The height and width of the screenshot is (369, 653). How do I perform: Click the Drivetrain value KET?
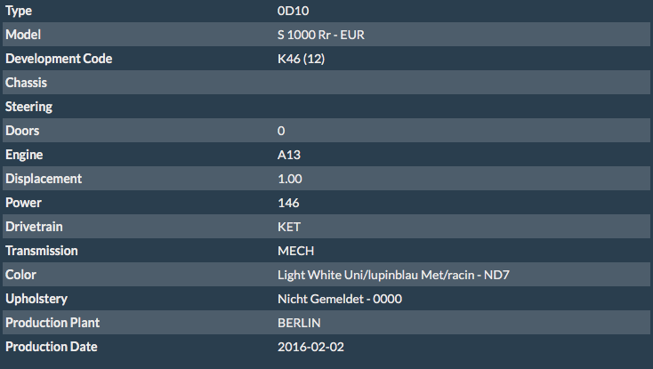(289, 227)
